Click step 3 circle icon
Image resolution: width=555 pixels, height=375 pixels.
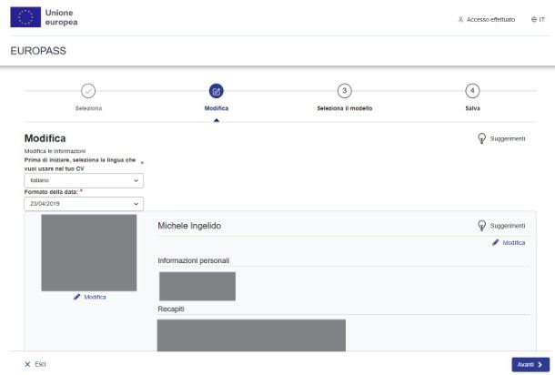345,91
